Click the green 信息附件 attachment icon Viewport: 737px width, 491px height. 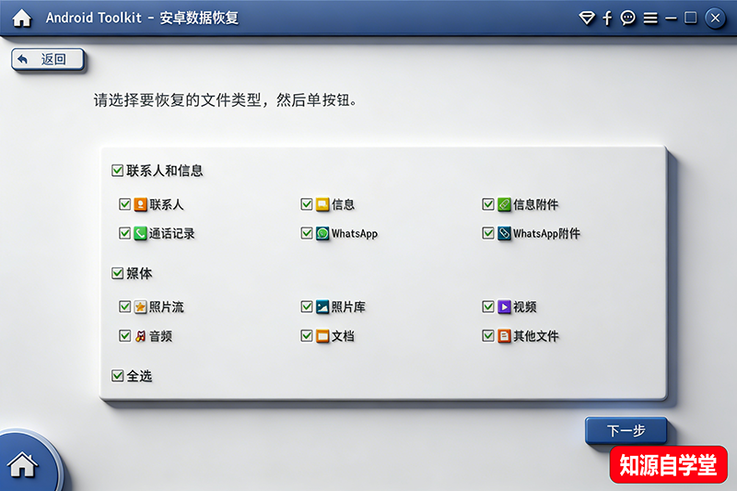(504, 205)
